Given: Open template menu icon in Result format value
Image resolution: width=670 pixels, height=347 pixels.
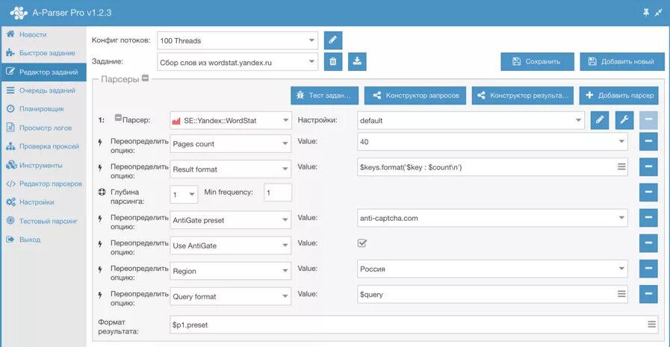Looking at the screenshot, I should [x=621, y=167].
